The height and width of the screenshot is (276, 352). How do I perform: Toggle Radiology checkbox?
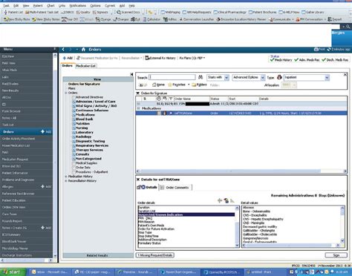74,137
